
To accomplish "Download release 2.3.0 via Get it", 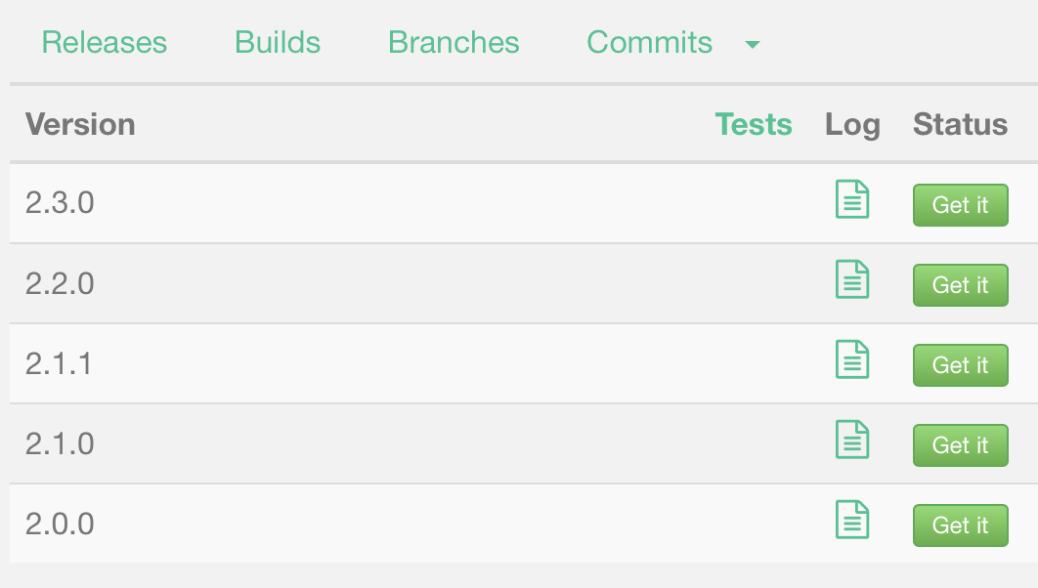I will (960, 205).
